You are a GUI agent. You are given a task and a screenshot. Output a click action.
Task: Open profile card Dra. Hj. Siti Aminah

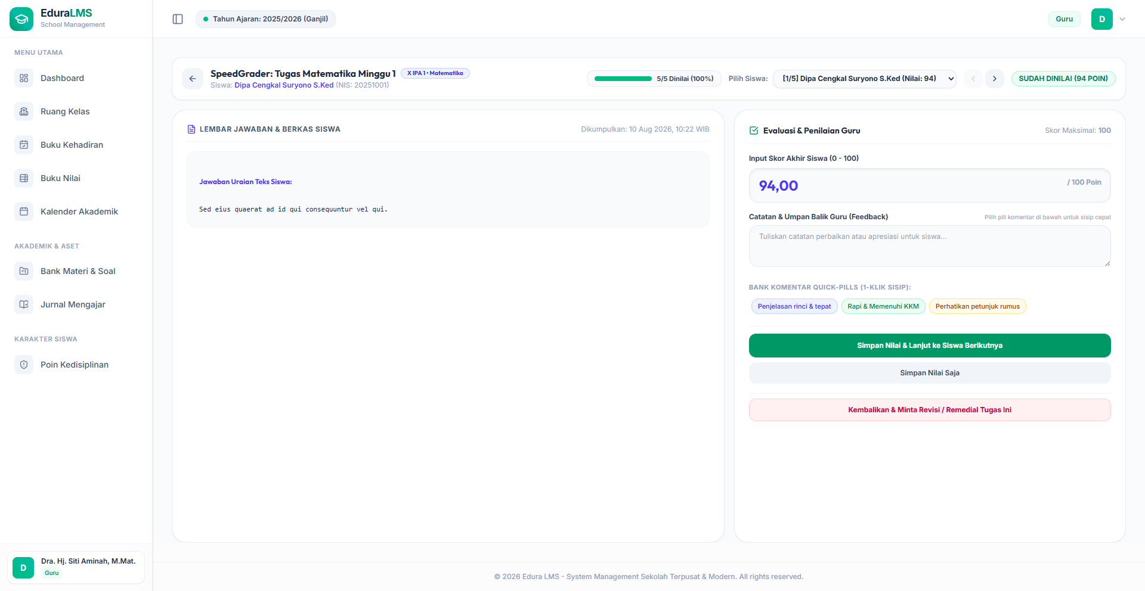(76, 568)
